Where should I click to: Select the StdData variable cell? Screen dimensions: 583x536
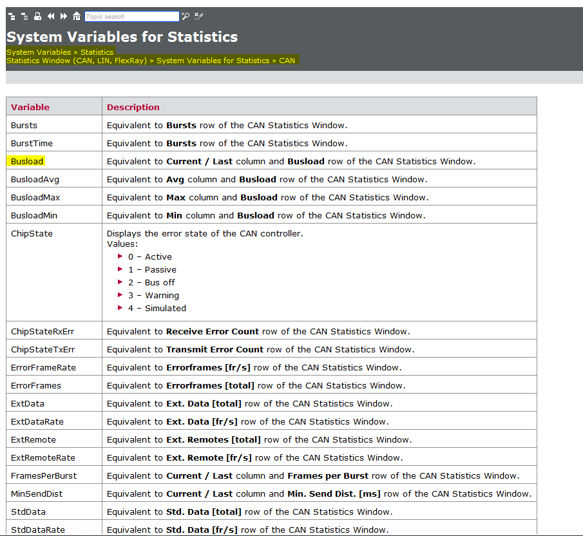(x=54, y=512)
